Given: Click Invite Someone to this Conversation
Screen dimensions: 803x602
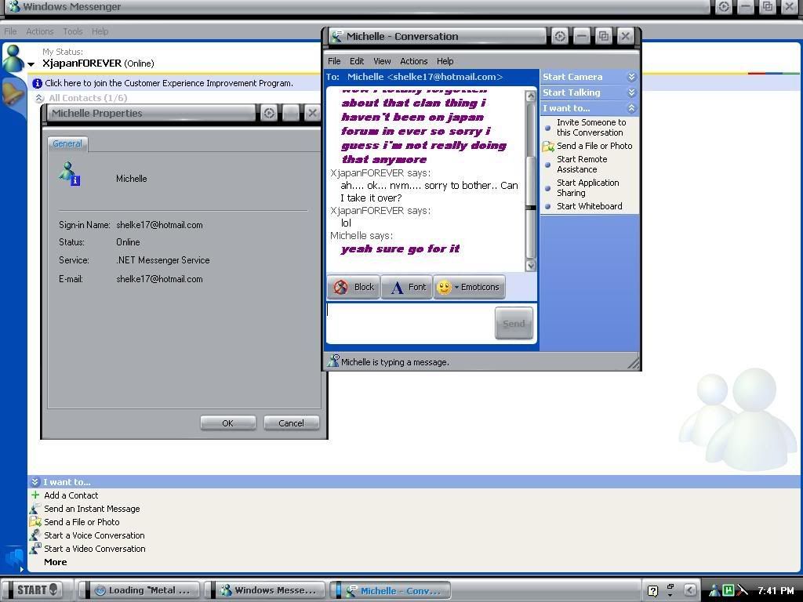Looking at the screenshot, I should 591,128.
